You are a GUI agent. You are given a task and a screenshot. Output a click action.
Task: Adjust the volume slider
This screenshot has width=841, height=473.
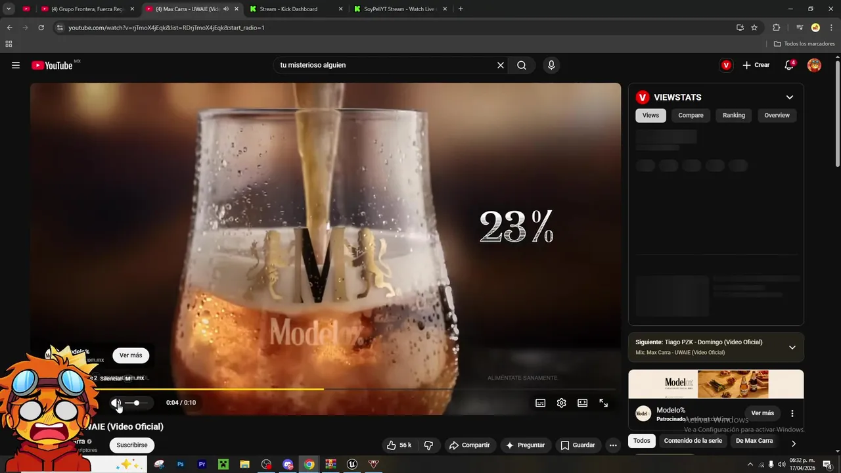(136, 403)
